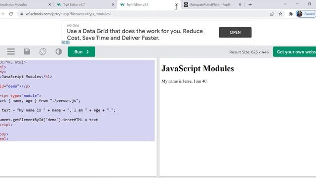The width and height of the screenshot is (316, 178).
Task: Click the JavaScript Modules heading in result pane
Action: [197, 69]
